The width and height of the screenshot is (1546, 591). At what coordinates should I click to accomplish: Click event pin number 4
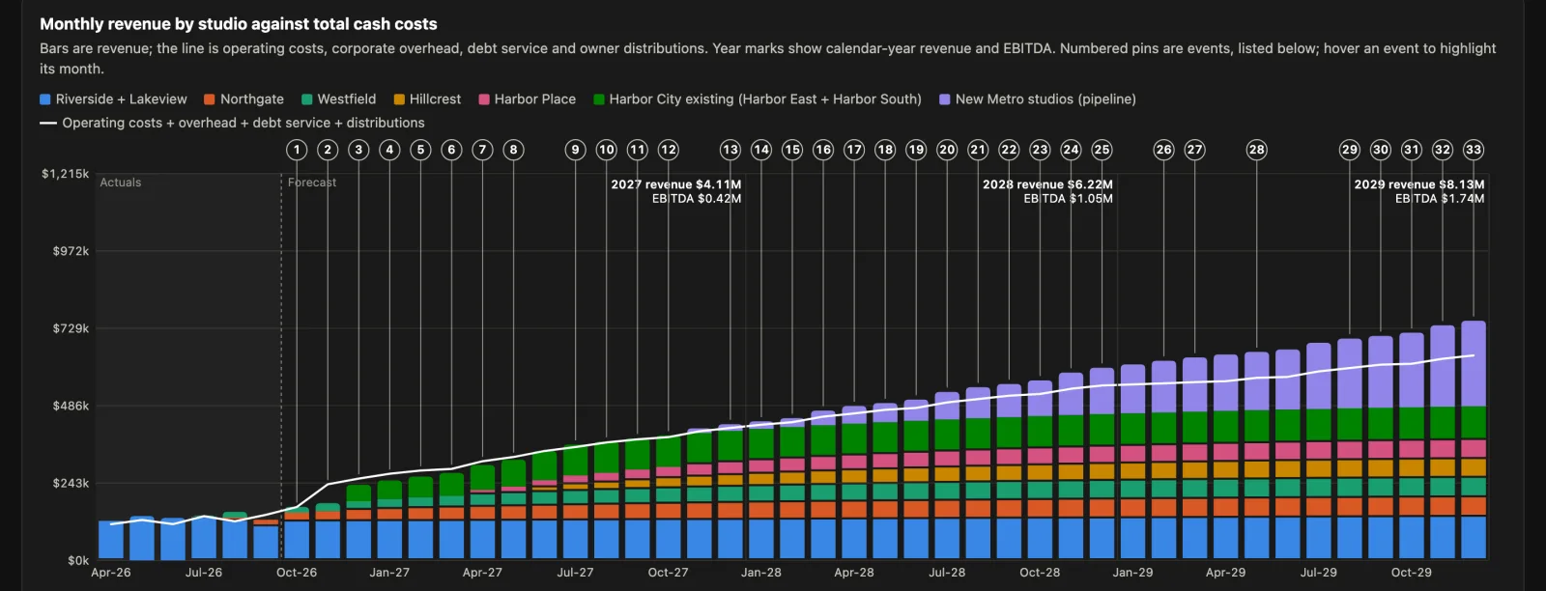click(x=389, y=150)
